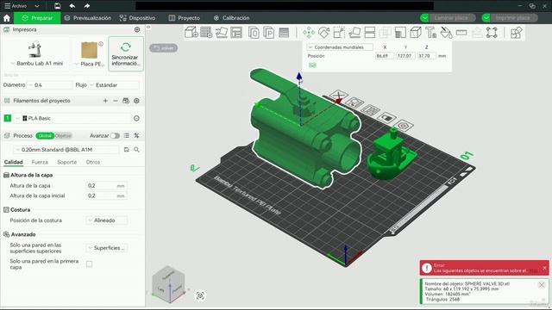552x310 pixels.
Task: Open the Coordenadas mundiales dropdown
Action: pos(339,47)
